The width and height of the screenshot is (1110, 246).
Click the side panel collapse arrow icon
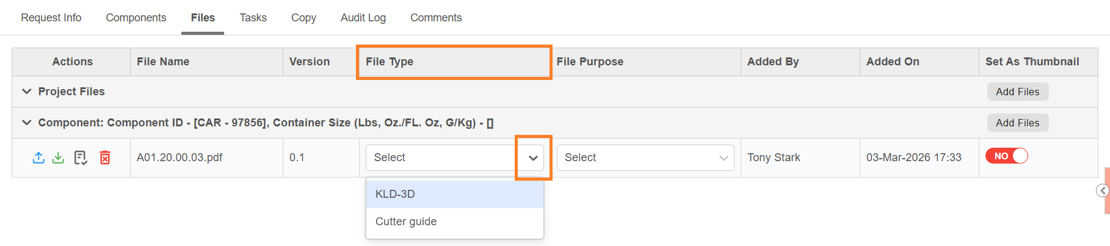pos(1102,191)
